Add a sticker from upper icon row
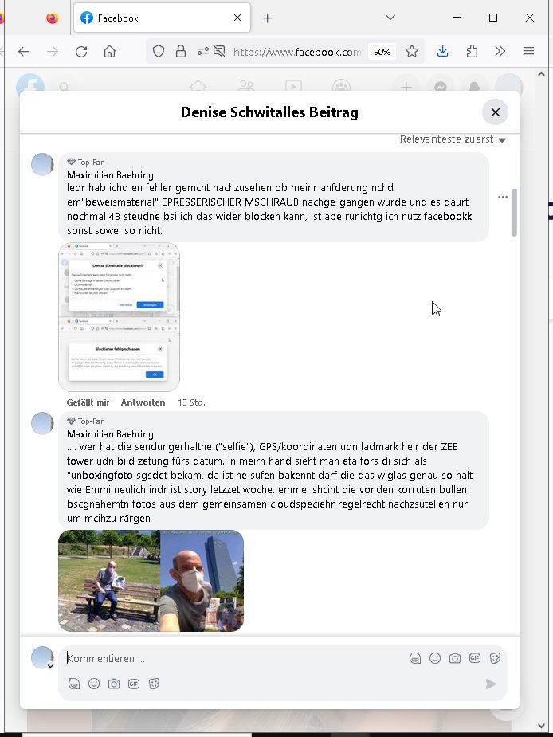 [495, 658]
